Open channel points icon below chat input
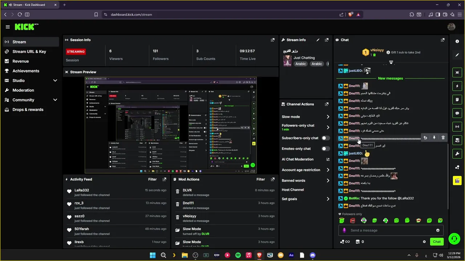This screenshot has width=465, height=261. click(345, 242)
